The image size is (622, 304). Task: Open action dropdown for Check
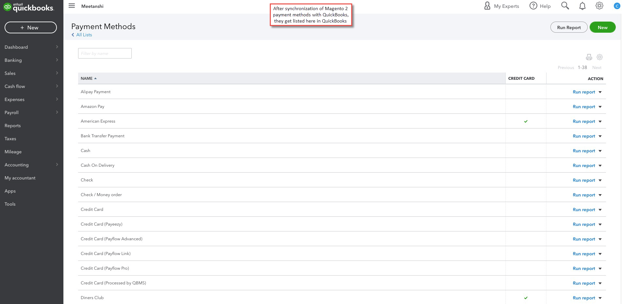coord(600,180)
